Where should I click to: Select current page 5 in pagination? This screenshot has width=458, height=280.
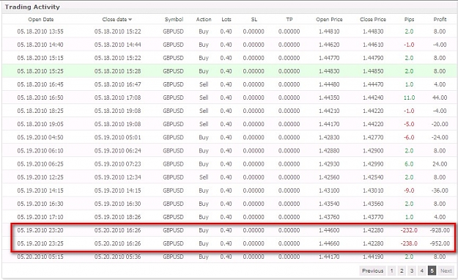point(432,270)
